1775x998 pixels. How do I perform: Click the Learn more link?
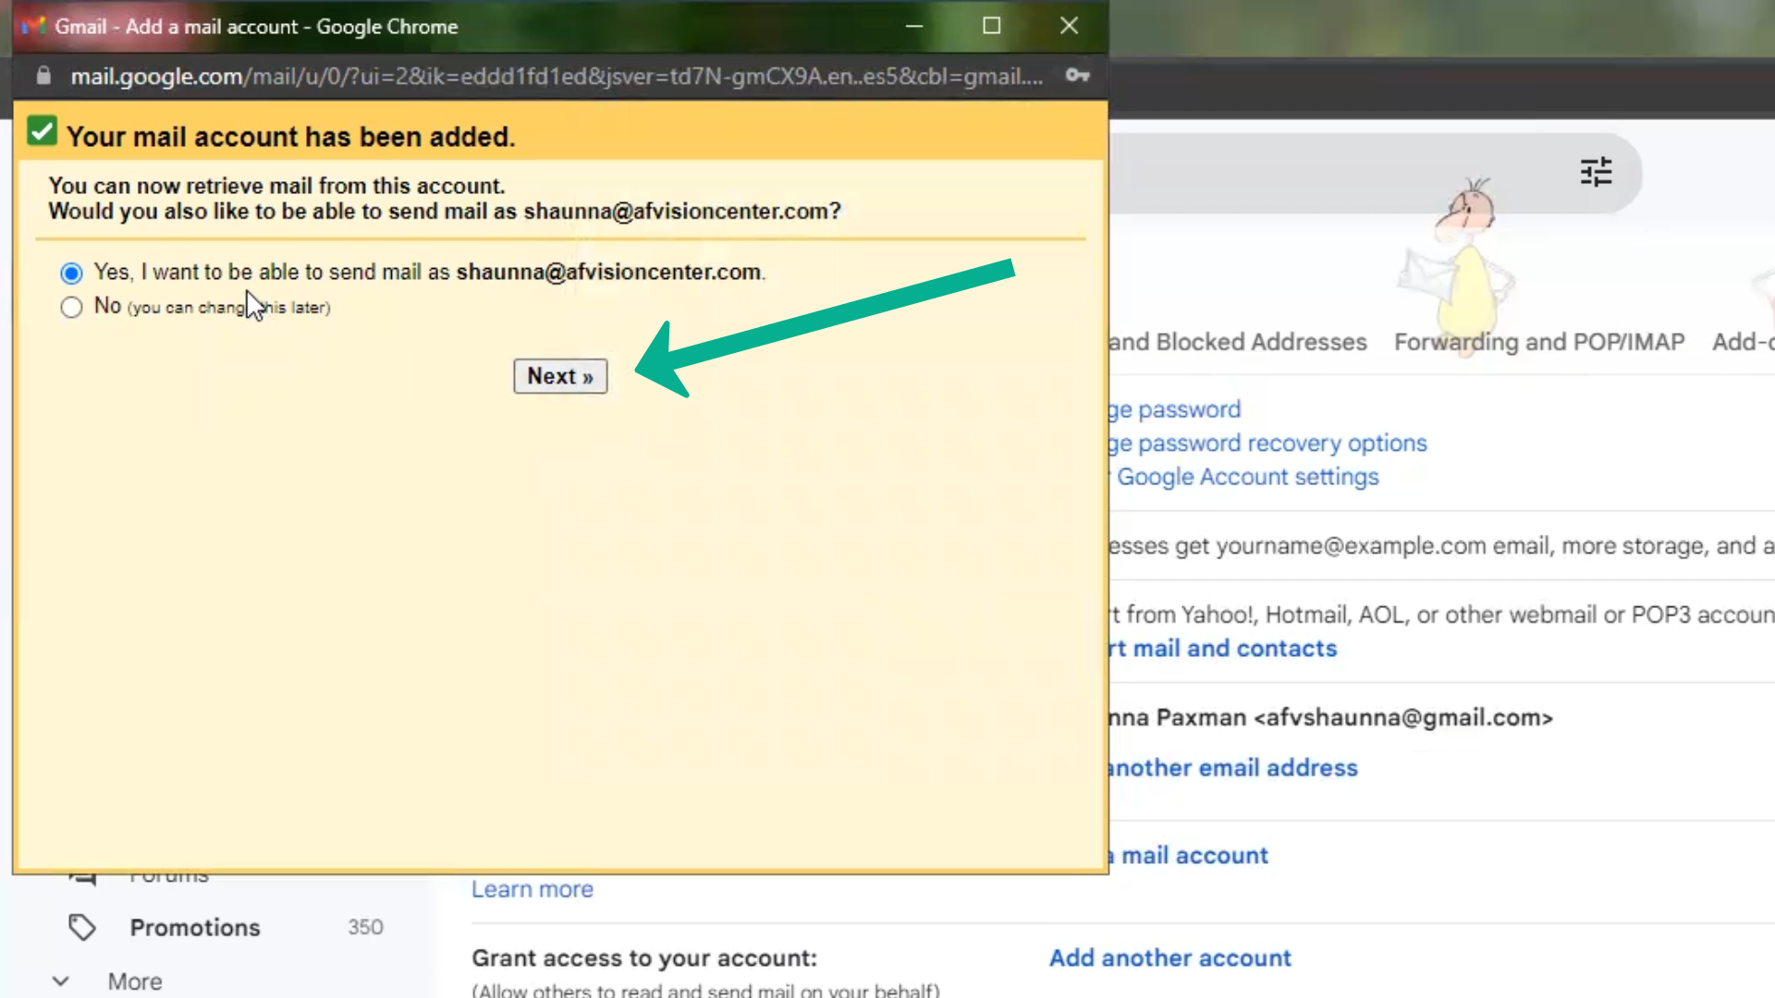pos(532,889)
